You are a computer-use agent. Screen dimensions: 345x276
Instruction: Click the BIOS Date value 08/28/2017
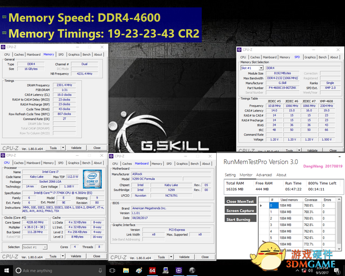click(171, 218)
